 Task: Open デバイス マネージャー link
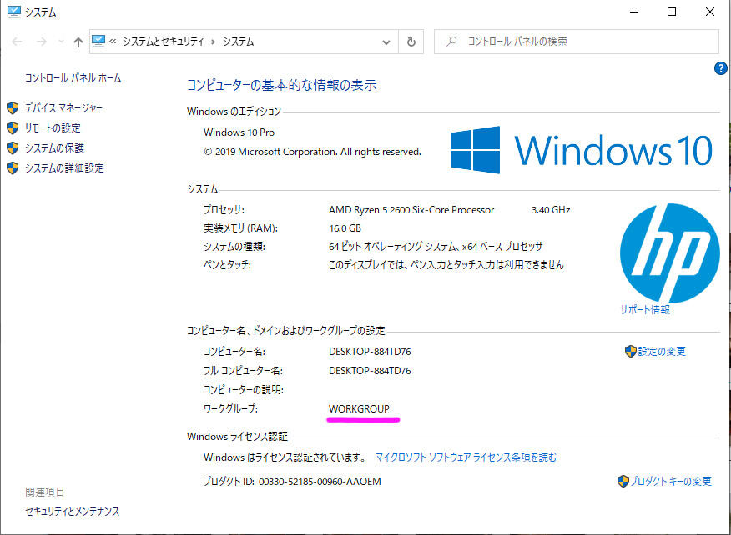point(63,108)
